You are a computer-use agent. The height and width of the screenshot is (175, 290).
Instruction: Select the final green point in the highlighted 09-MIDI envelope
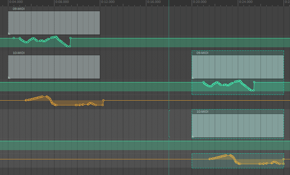pos(254,82)
